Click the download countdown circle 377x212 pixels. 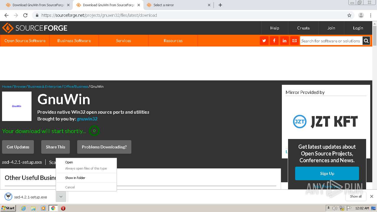94,131
